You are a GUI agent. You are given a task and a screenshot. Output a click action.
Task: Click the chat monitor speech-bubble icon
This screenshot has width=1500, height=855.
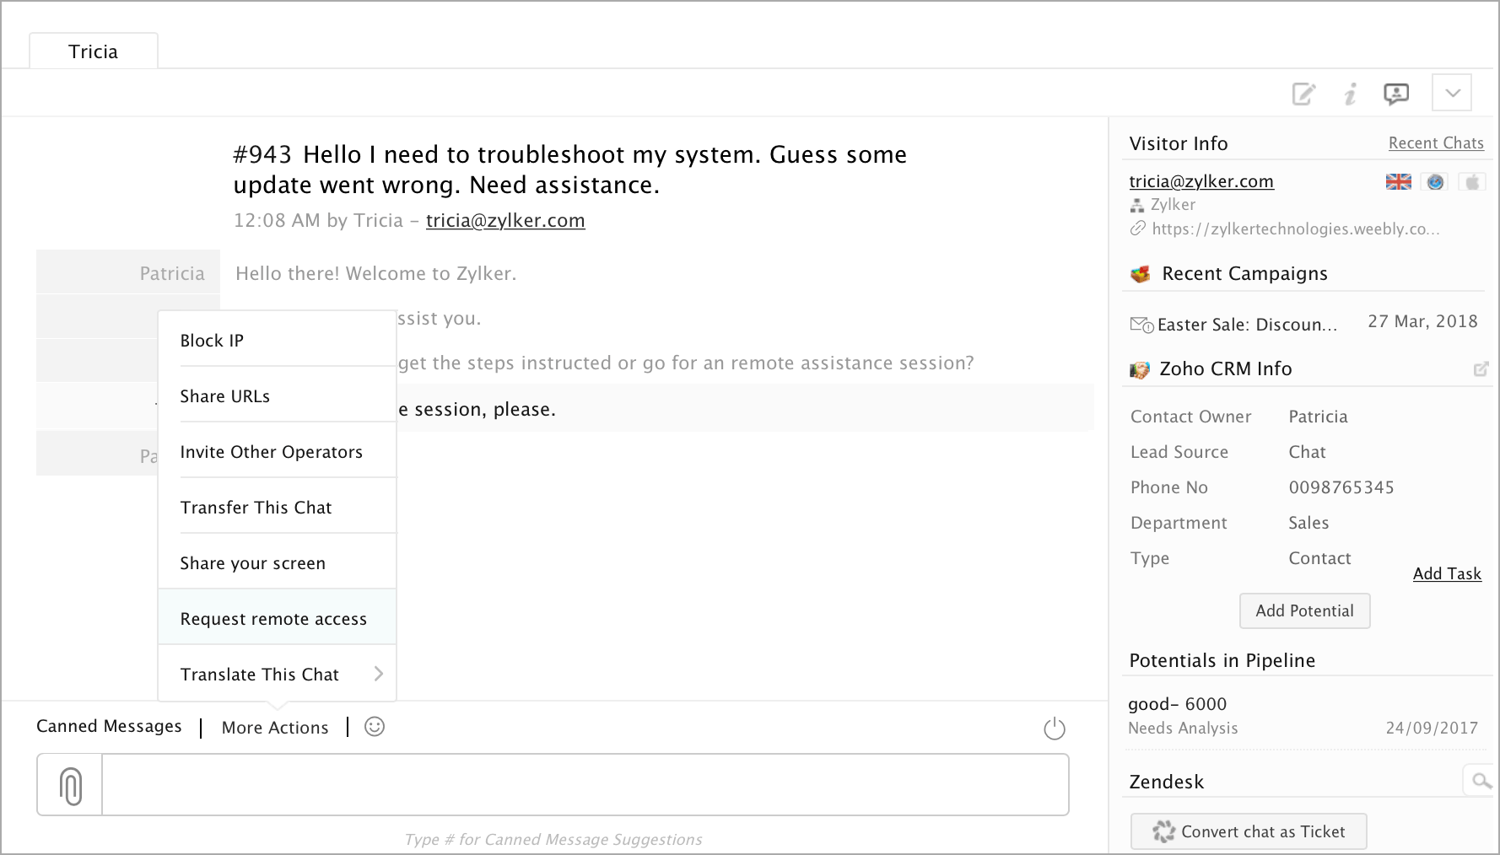[1396, 94]
